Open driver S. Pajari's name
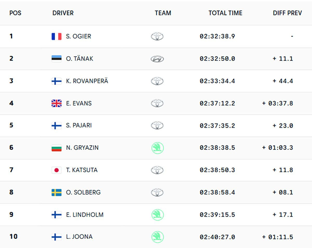 click(x=79, y=125)
